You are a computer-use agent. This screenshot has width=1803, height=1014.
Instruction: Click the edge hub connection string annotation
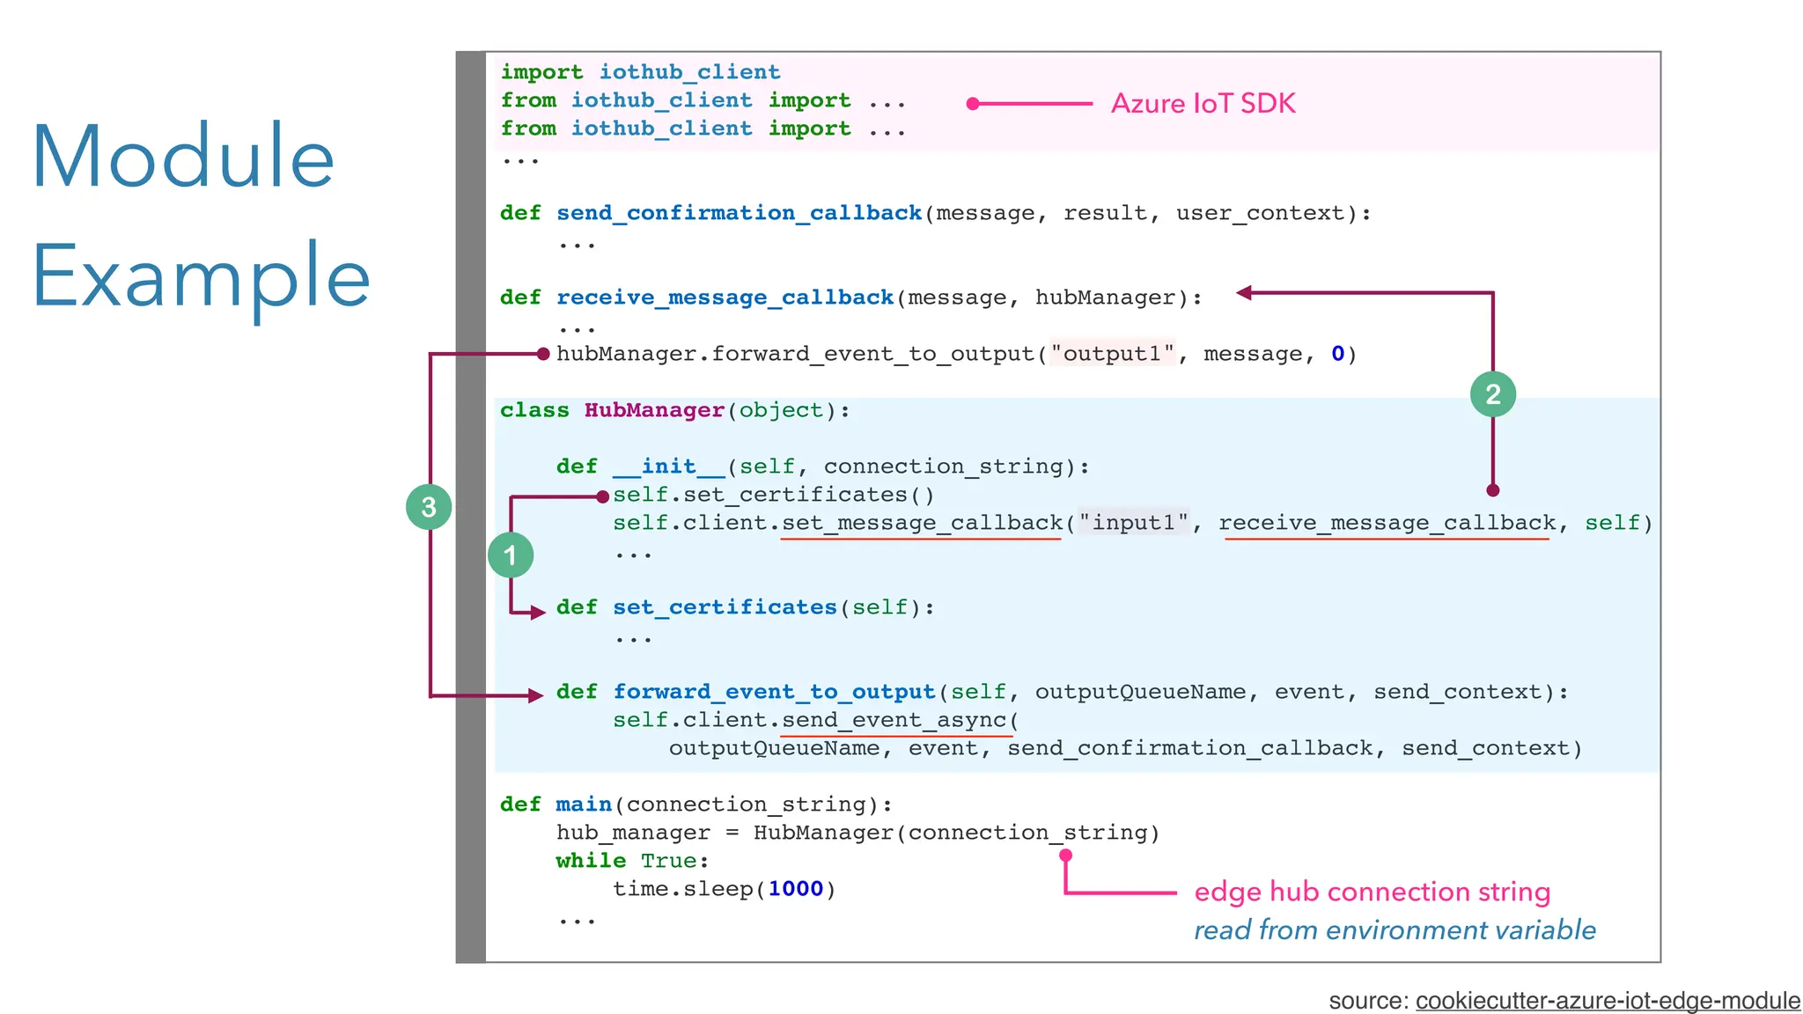tap(1372, 892)
